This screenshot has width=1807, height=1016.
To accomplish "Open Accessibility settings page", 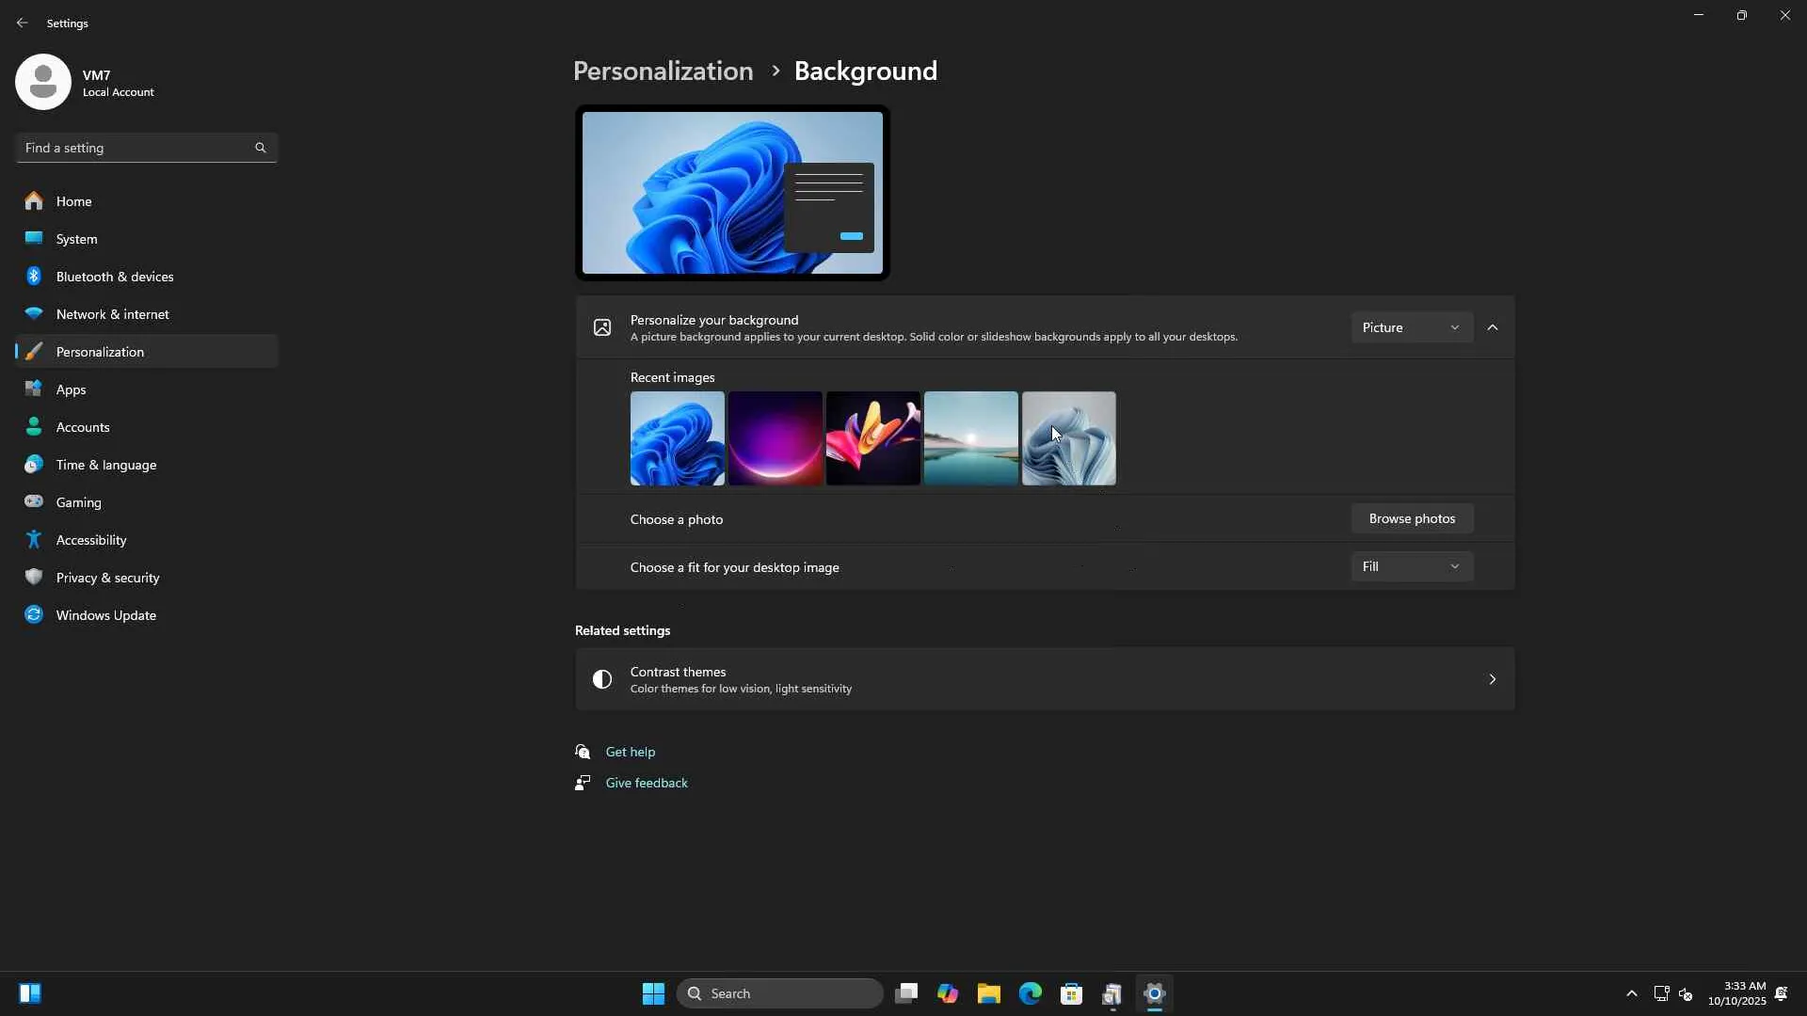I will (90, 540).
